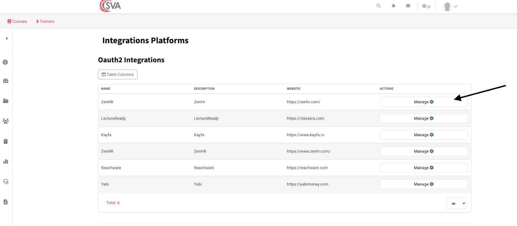
Task: Open notifications bell
Action: (x=394, y=6)
